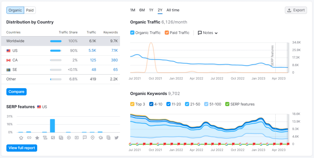Screen dimensions: 314x158
Task: Click the Paid Traffic peak near Oct 2021
Action: coord(151,43)
